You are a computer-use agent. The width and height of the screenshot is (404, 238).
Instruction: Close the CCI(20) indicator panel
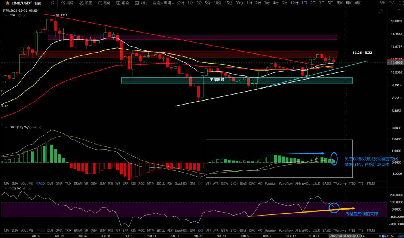pyautogui.click(x=30, y=189)
